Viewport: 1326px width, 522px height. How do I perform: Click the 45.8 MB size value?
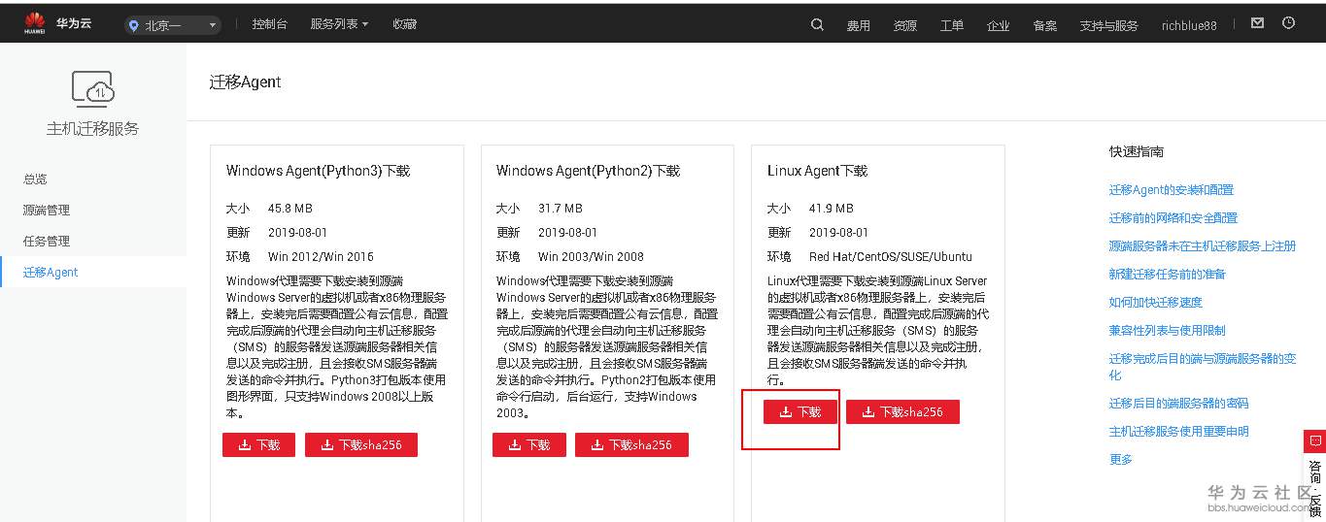tap(290, 209)
